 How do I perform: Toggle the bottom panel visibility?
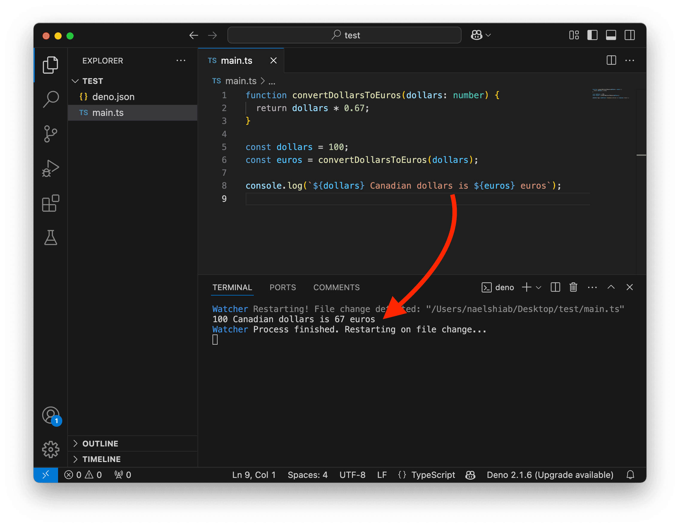611,35
